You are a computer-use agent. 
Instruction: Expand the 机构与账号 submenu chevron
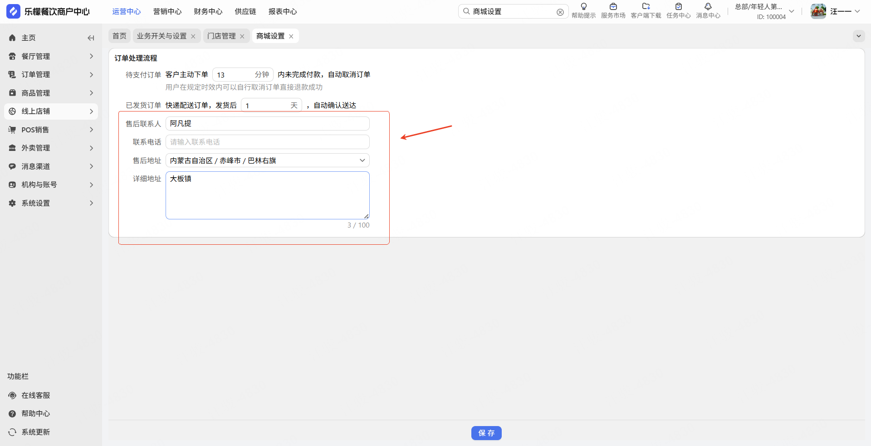click(91, 184)
